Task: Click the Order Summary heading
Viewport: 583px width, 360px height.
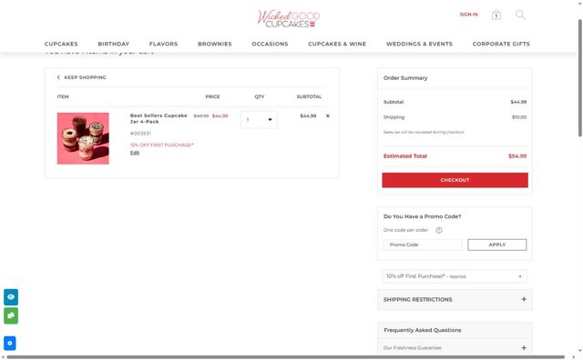Action: (405, 78)
